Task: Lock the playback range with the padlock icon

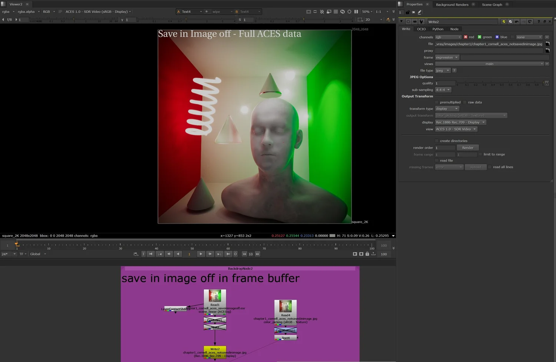Action: [x=367, y=254]
